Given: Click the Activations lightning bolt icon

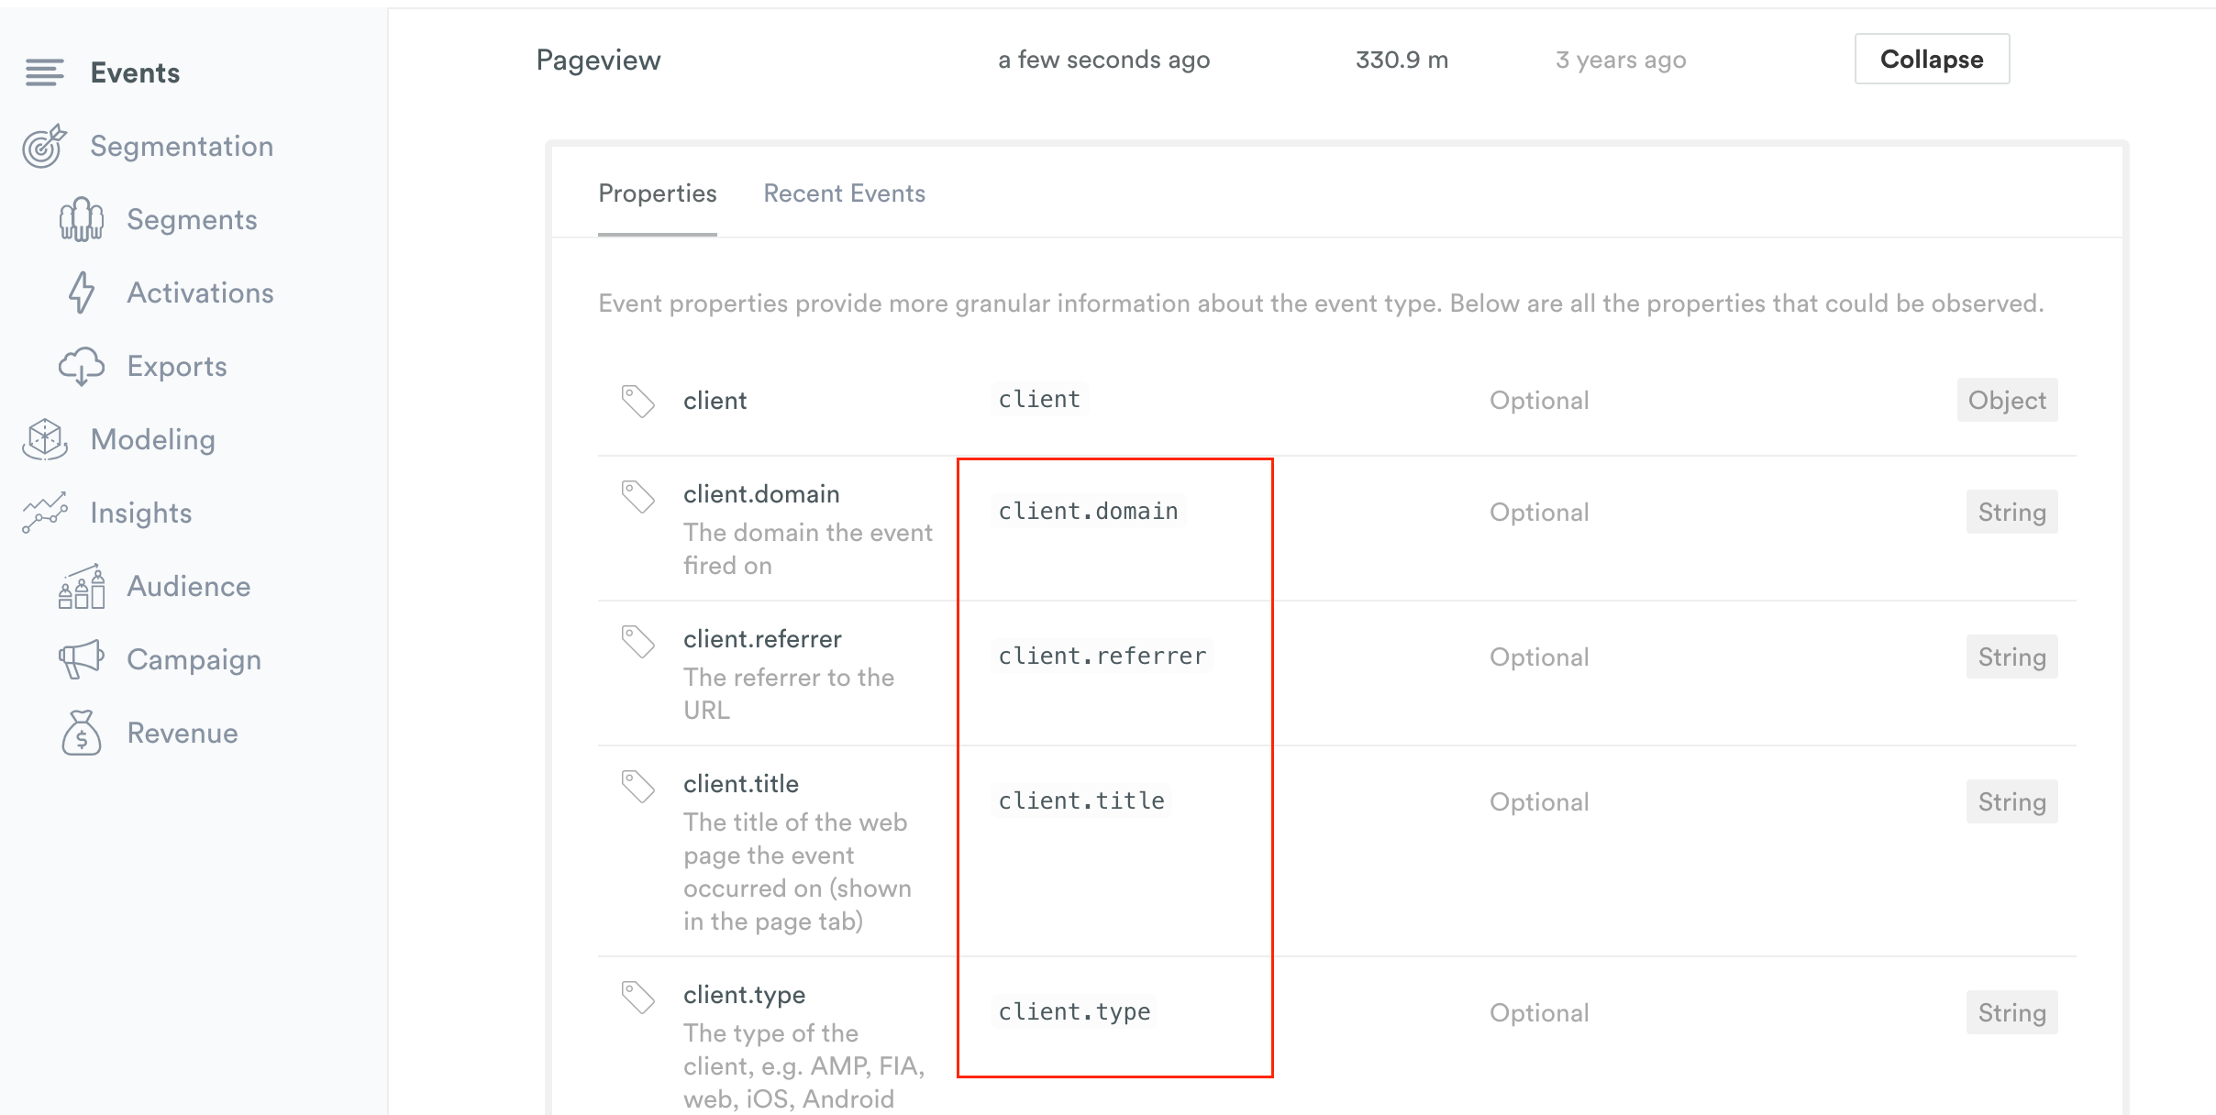Looking at the screenshot, I should 82,293.
